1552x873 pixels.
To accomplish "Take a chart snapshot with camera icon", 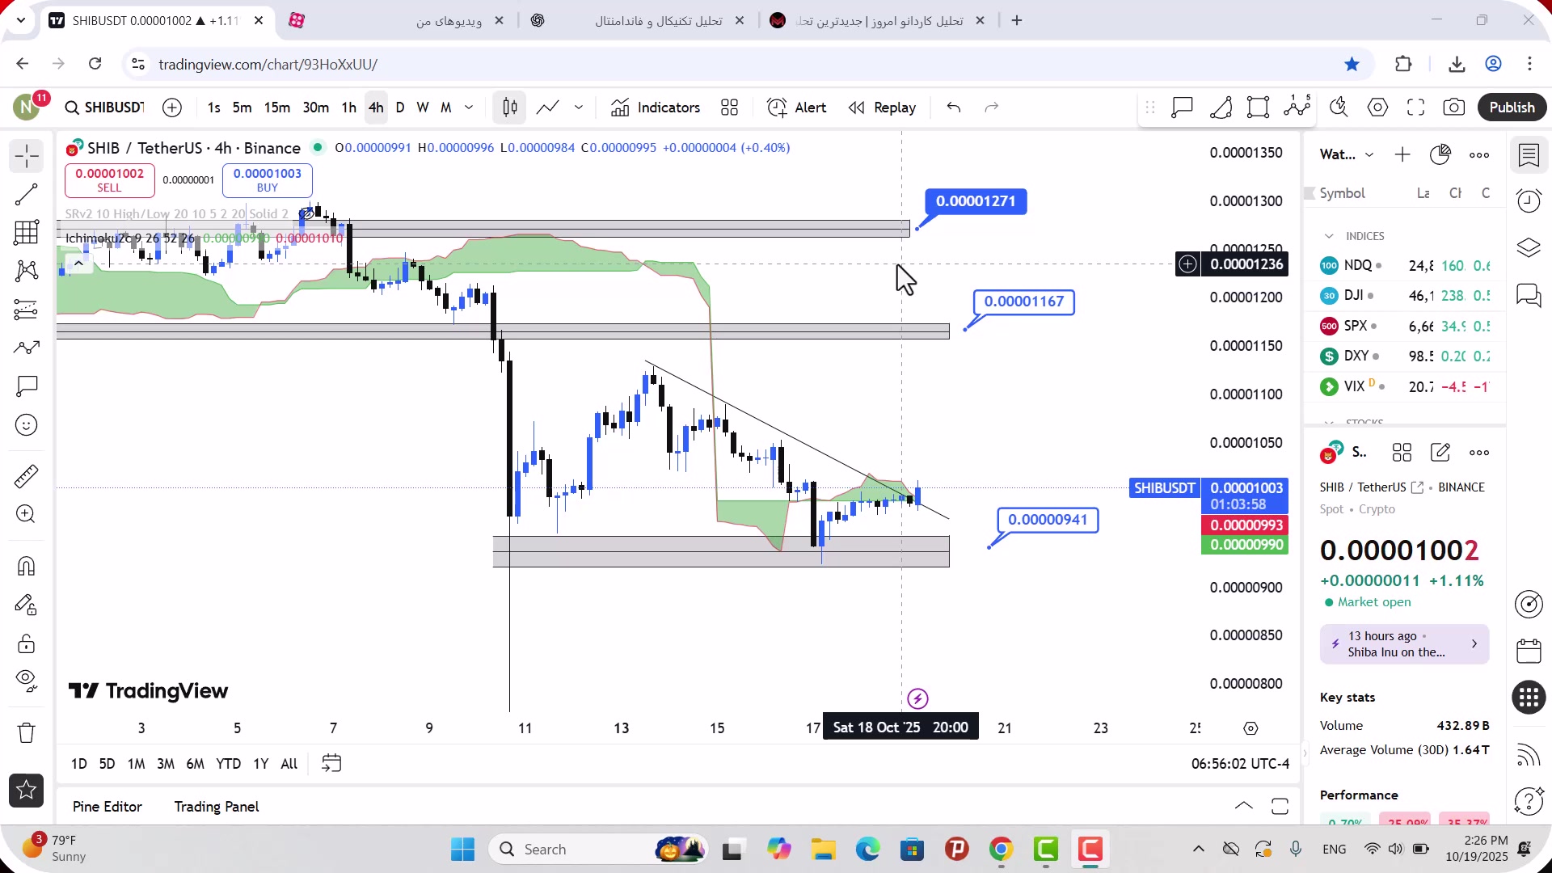I will [x=1453, y=108].
